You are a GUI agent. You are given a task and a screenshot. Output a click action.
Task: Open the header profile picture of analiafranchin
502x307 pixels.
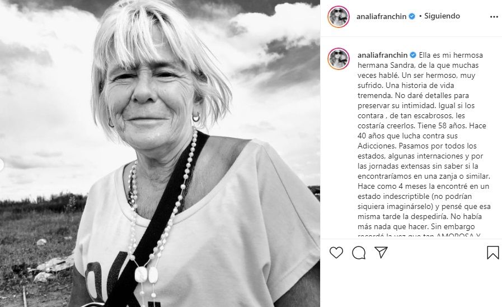[339, 17]
